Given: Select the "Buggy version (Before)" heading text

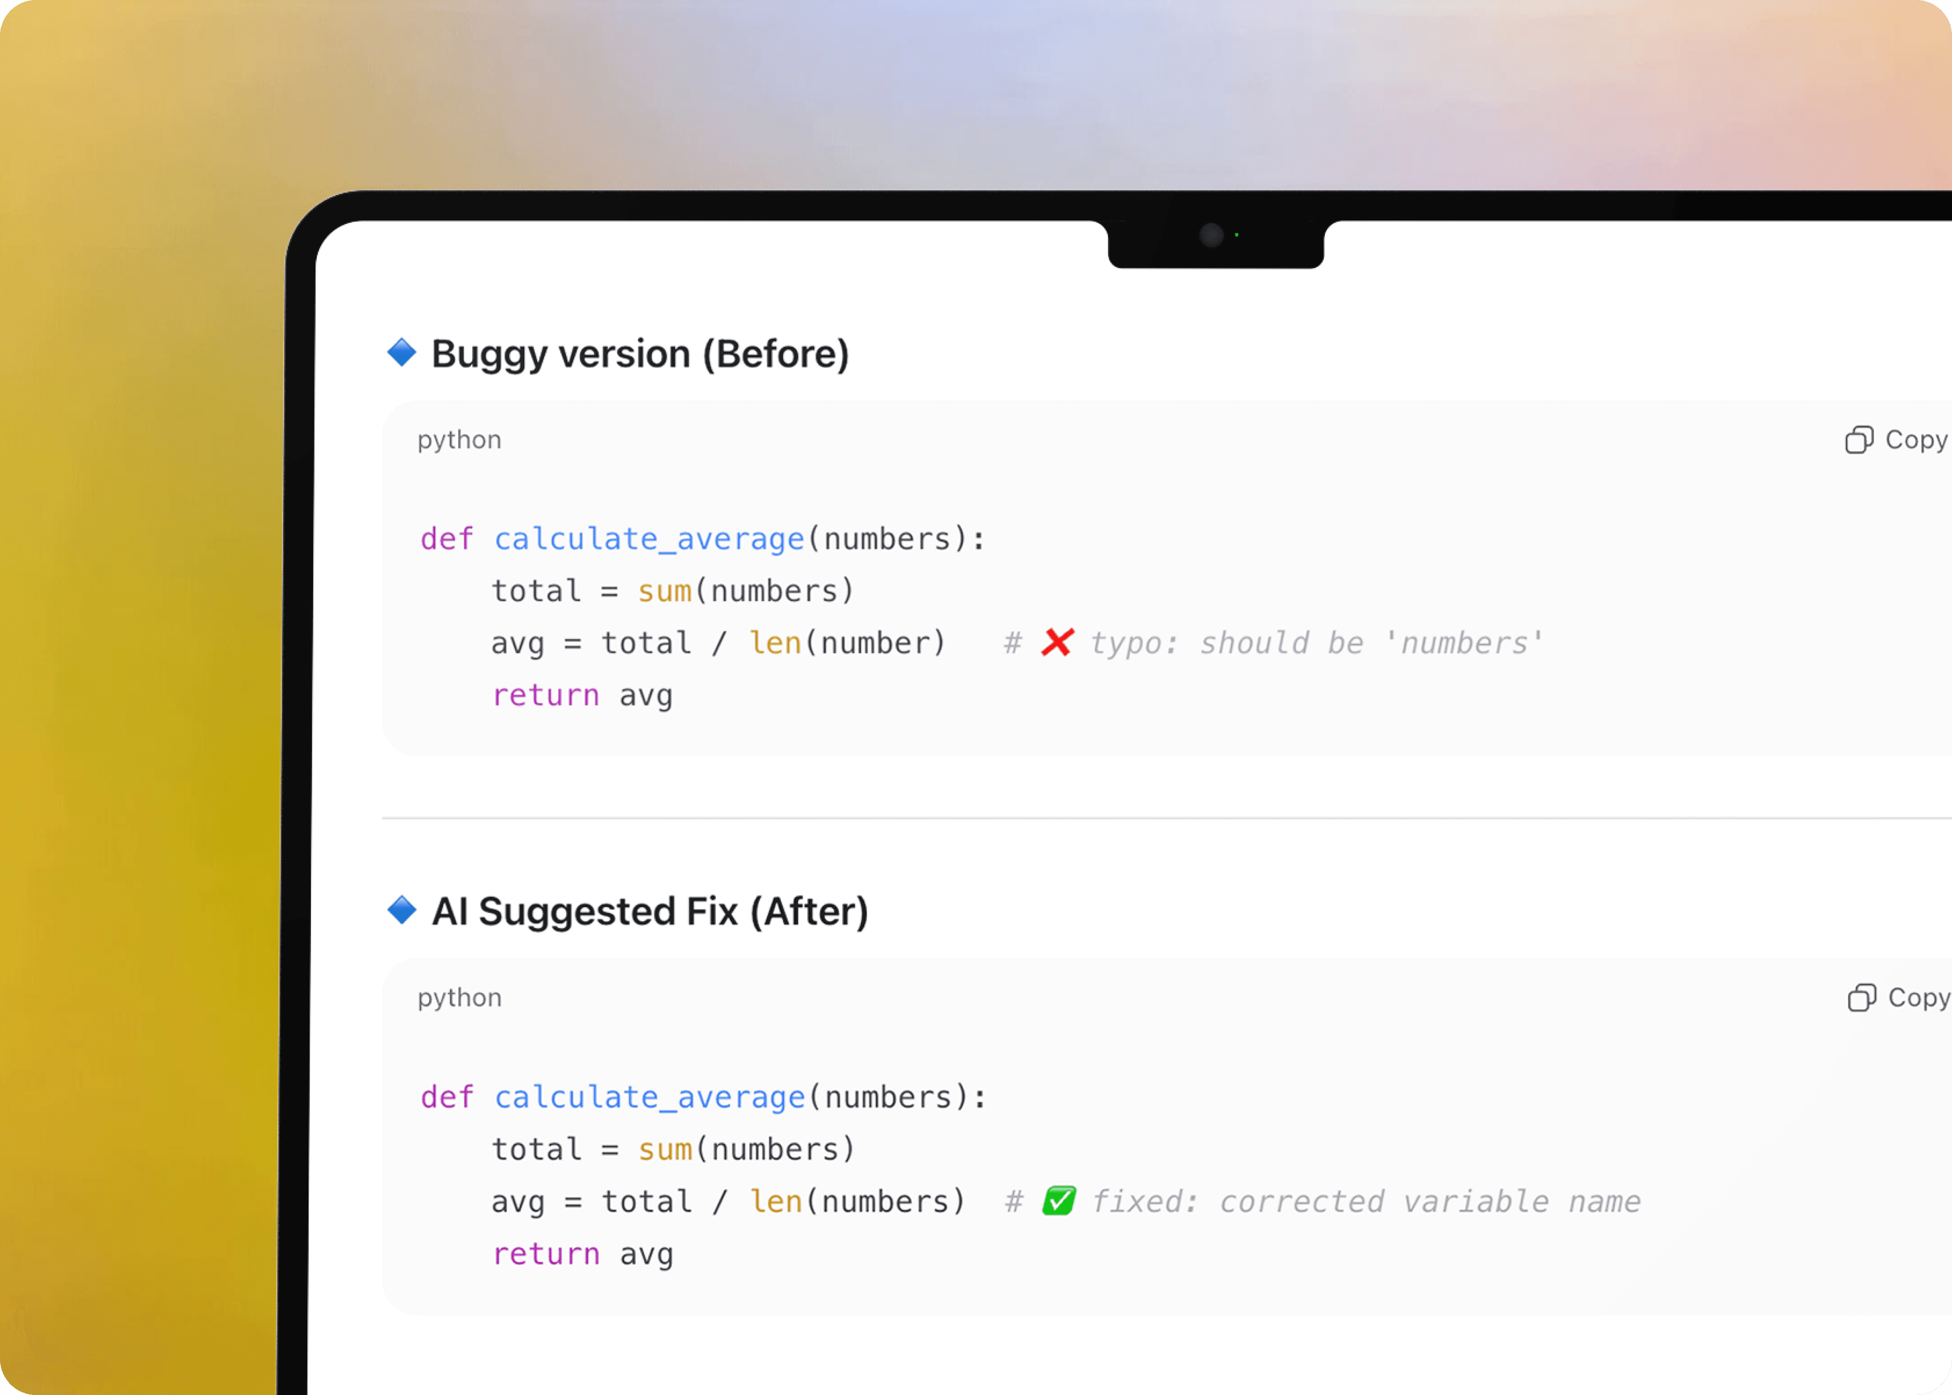Looking at the screenshot, I should [x=640, y=354].
